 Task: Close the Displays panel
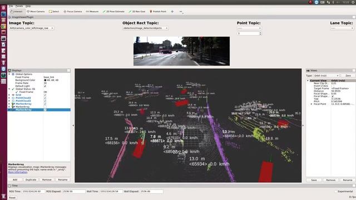tap(68, 71)
